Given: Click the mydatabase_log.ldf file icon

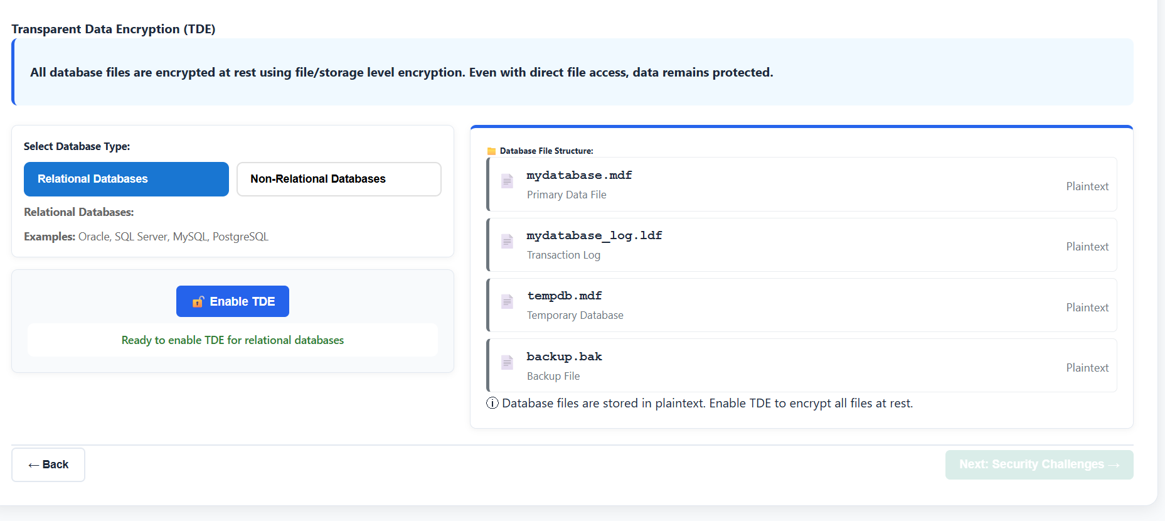Looking at the screenshot, I should pos(507,242).
